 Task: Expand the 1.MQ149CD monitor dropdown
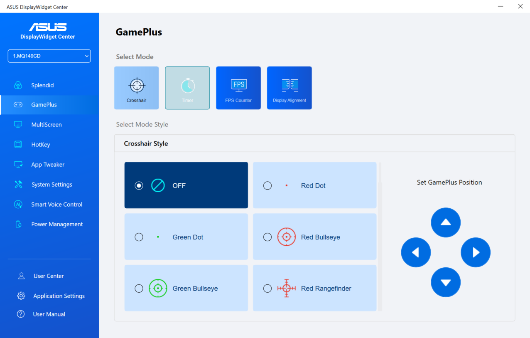tap(49, 56)
